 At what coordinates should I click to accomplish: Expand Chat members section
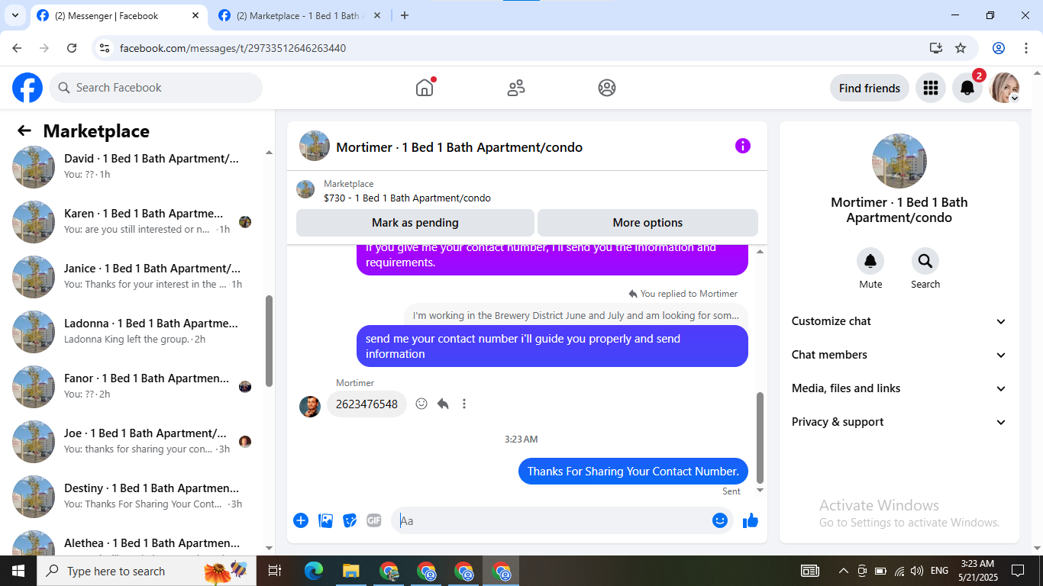click(x=899, y=355)
